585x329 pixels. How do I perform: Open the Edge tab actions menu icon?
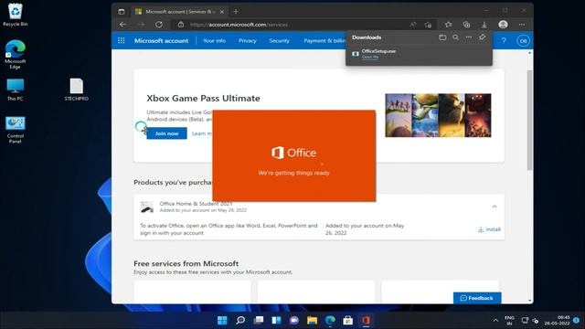pyautogui.click(x=122, y=12)
